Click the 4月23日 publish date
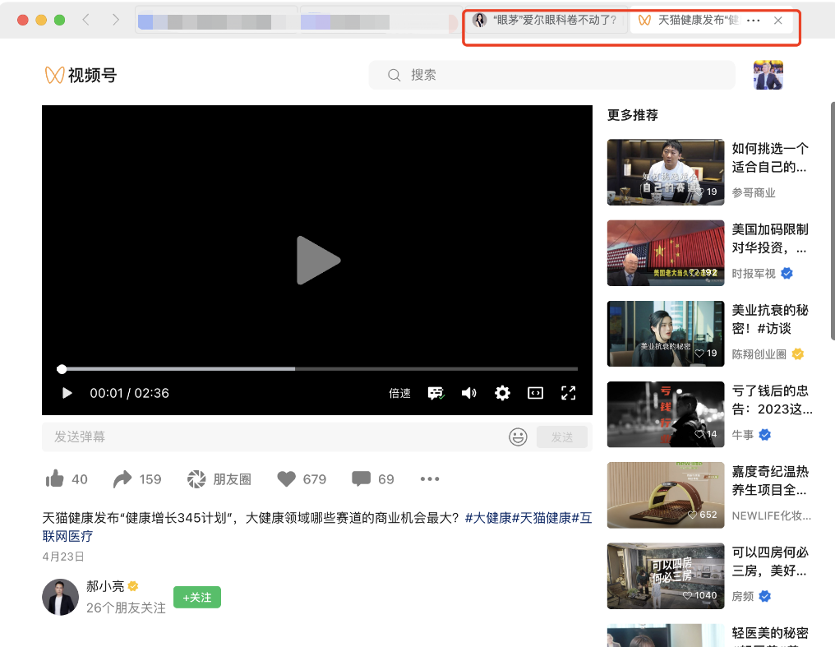835x647 pixels. 63,557
